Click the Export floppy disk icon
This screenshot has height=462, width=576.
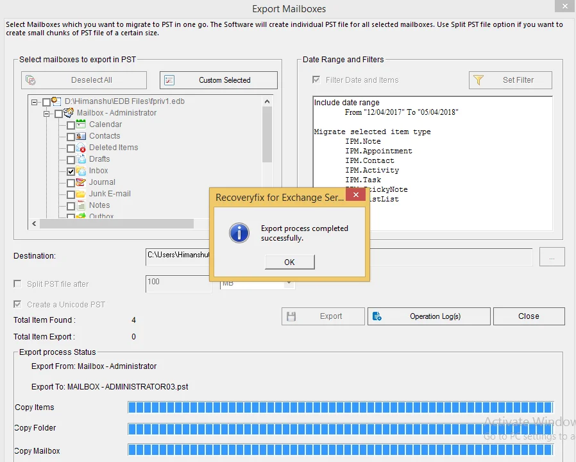(x=291, y=316)
